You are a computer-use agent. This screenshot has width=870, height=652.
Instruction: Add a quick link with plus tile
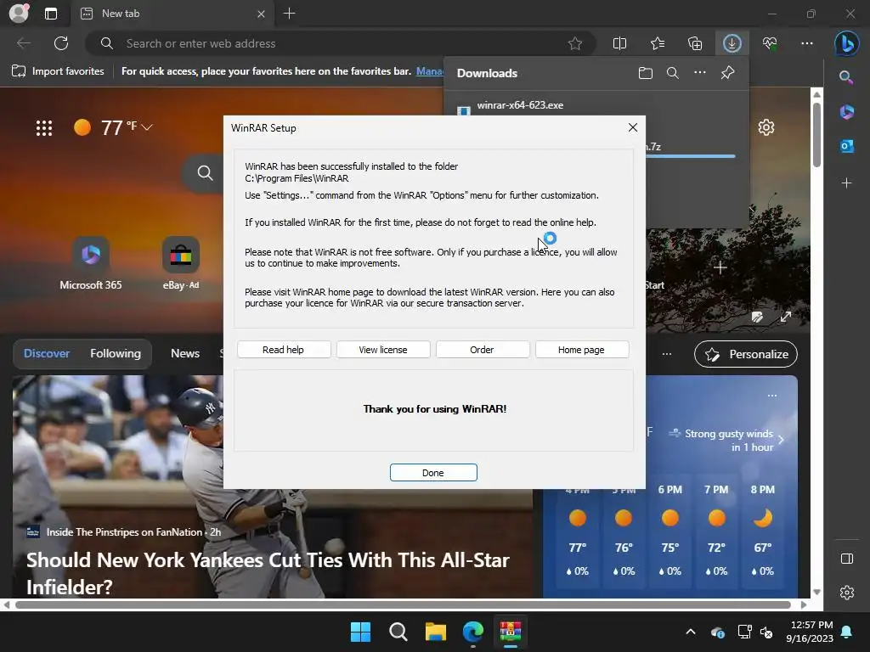pyautogui.click(x=720, y=267)
